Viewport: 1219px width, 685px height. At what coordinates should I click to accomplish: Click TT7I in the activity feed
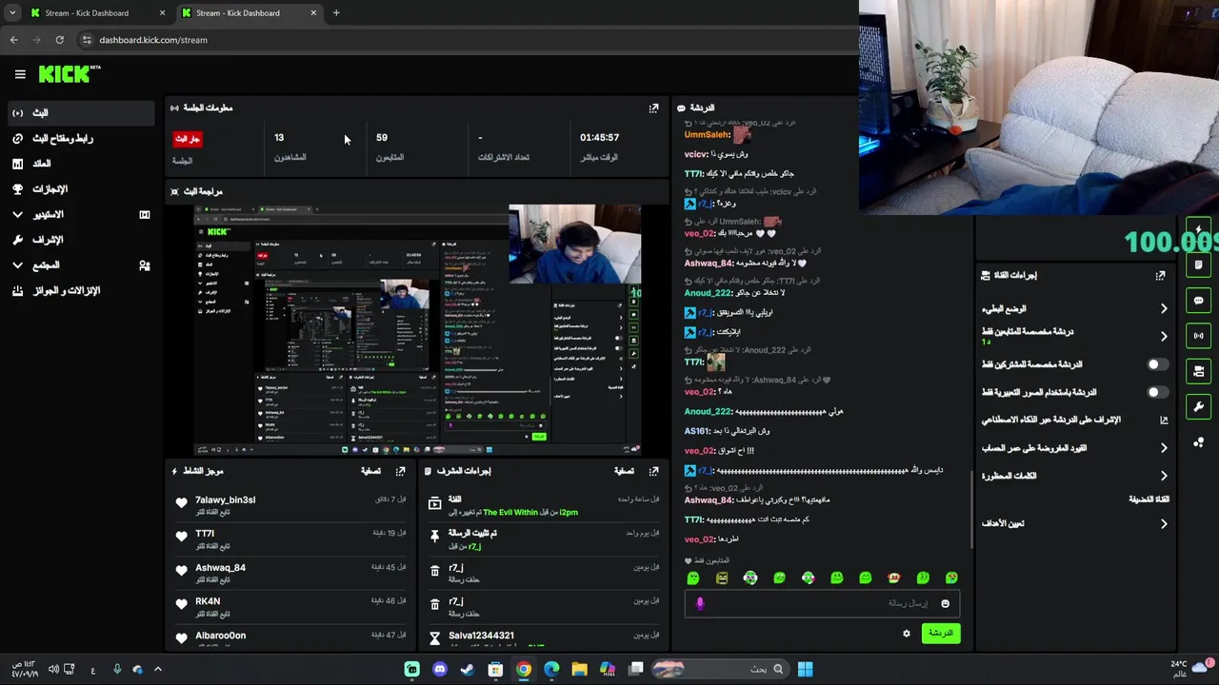[205, 535]
